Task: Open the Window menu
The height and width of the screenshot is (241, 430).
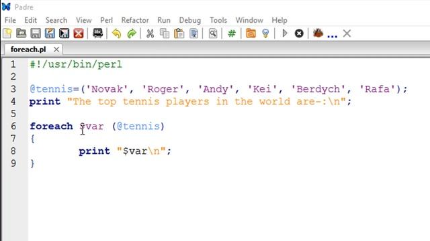Action: (249, 20)
